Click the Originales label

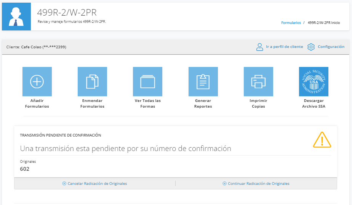pos(28,162)
